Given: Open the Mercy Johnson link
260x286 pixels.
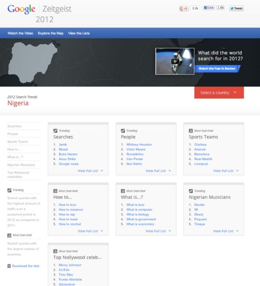Looking at the screenshot, I should 70,265.
